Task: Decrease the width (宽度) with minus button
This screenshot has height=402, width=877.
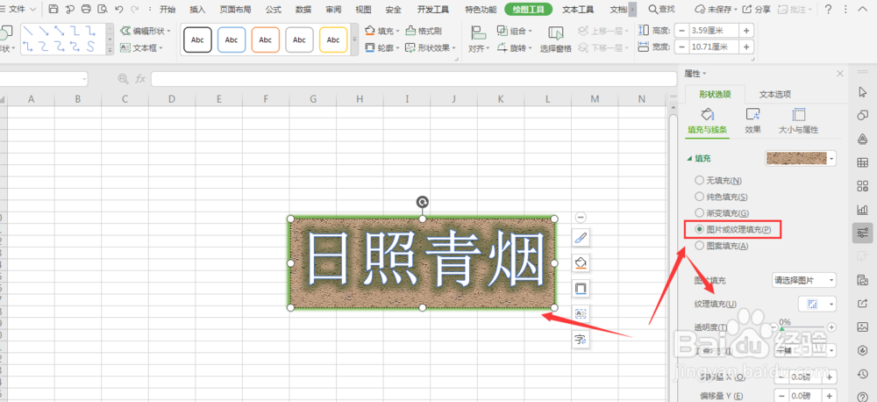Action: click(x=681, y=47)
